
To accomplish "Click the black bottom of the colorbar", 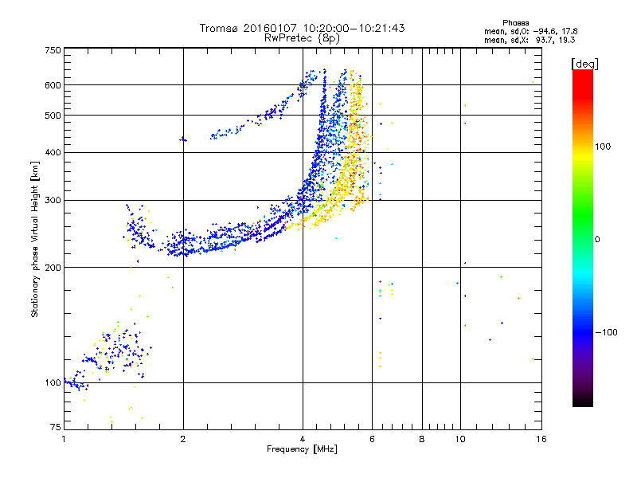I will [x=583, y=401].
